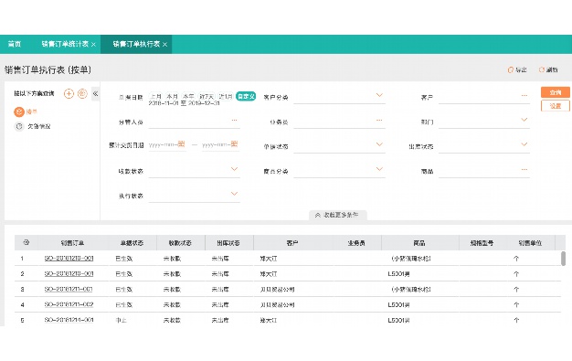Select the 近7天 date range option
Viewport: 572px width, 361px height.
coord(207,96)
